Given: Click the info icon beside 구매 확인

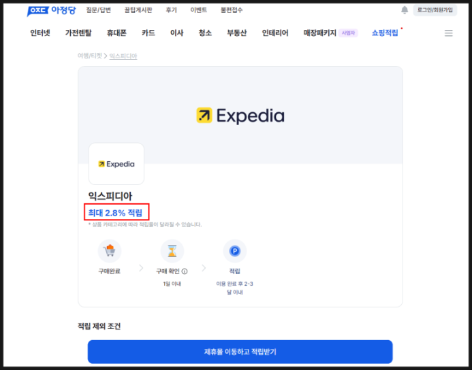Looking at the screenshot, I should [185, 271].
